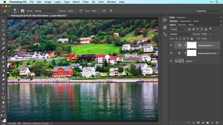Image resolution: width=223 pixels, height=125 pixels.
Task: Toggle lock position
Action: [x=184, y=39]
